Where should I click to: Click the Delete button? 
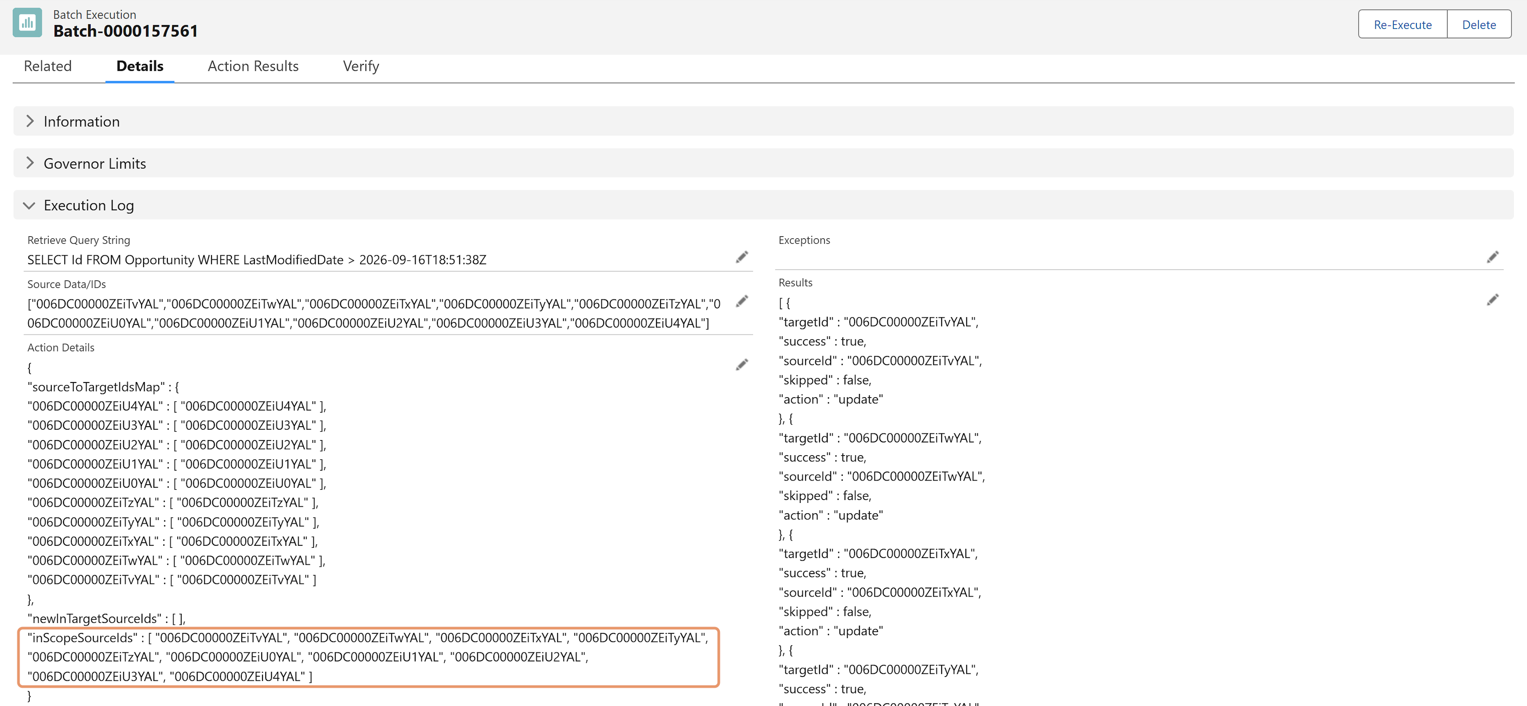1478,24
